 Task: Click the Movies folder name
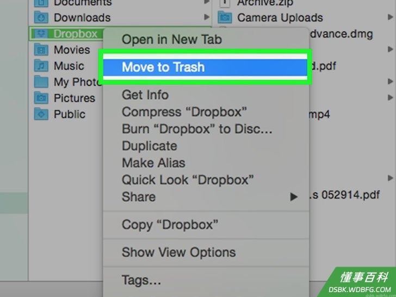72,49
